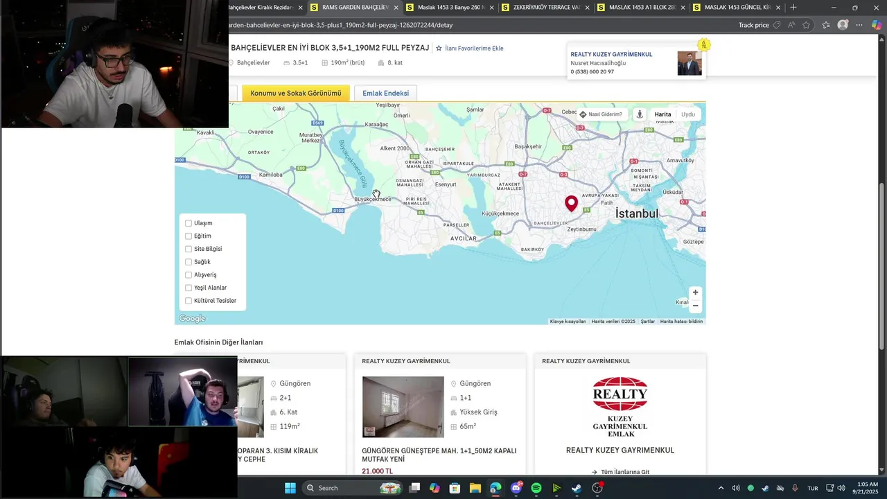Open Güngören 1+1 listing photo
This screenshot has width=887, height=499.
coord(403,407)
